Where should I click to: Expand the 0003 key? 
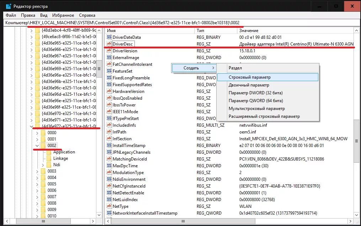[x=37, y=172]
